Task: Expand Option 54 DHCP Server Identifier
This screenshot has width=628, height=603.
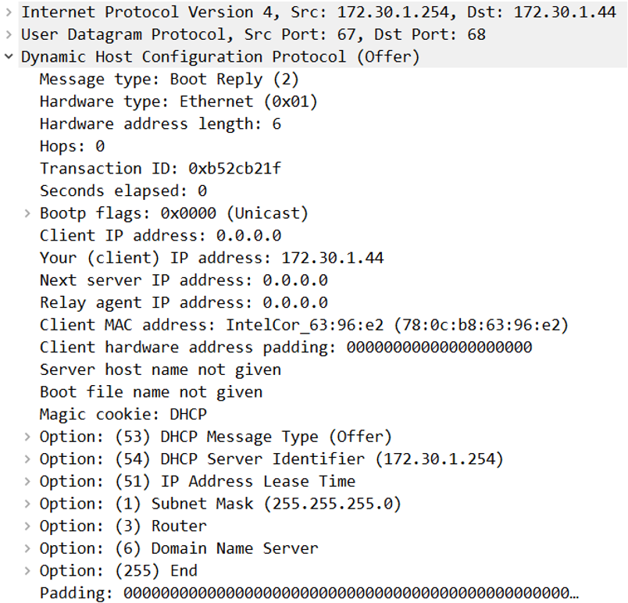Action: 28,459
